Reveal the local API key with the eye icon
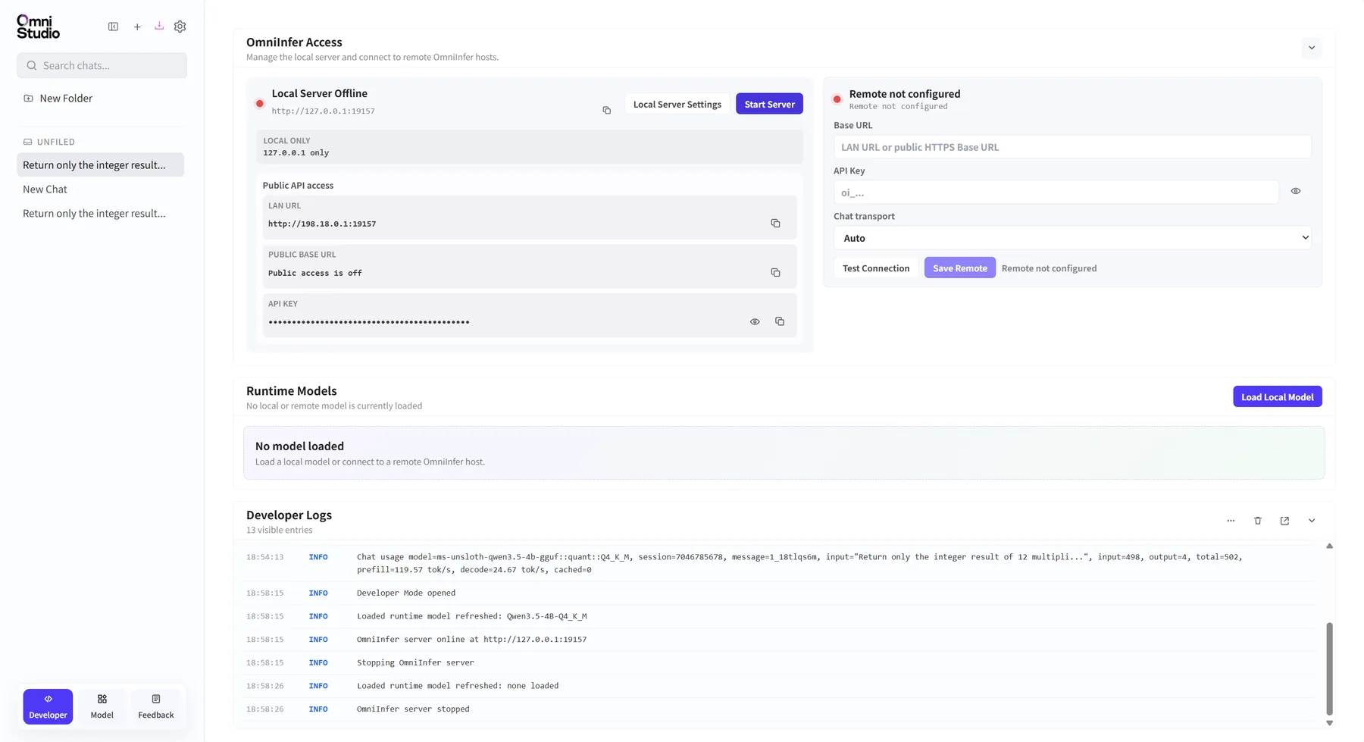Viewport: 1364px width, 742px height. 755,321
